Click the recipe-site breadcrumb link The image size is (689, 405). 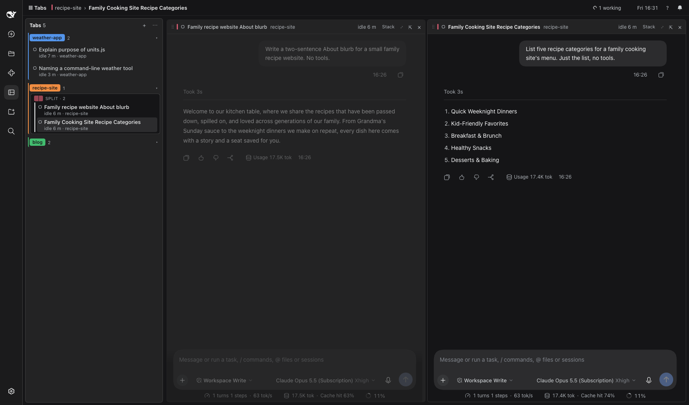tap(68, 8)
